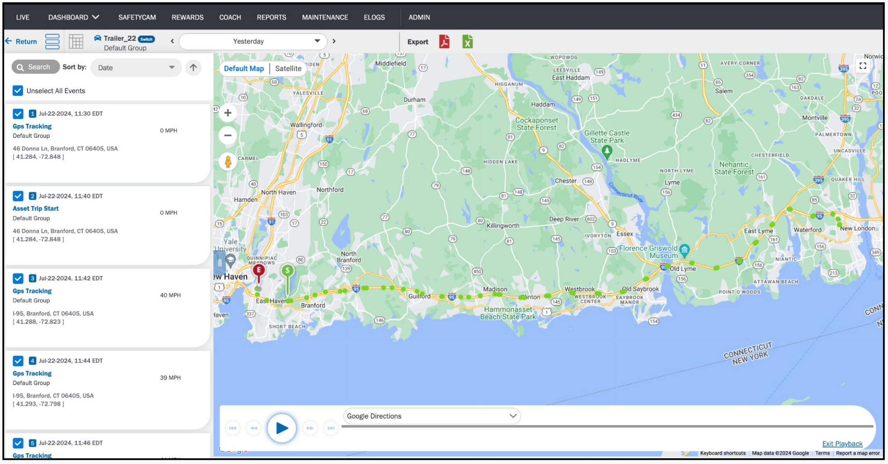The height and width of the screenshot is (464, 888).
Task: Open Gps Tracking event 3 link
Action: point(32,291)
